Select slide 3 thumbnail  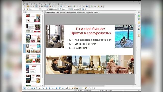tap(33, 39)
